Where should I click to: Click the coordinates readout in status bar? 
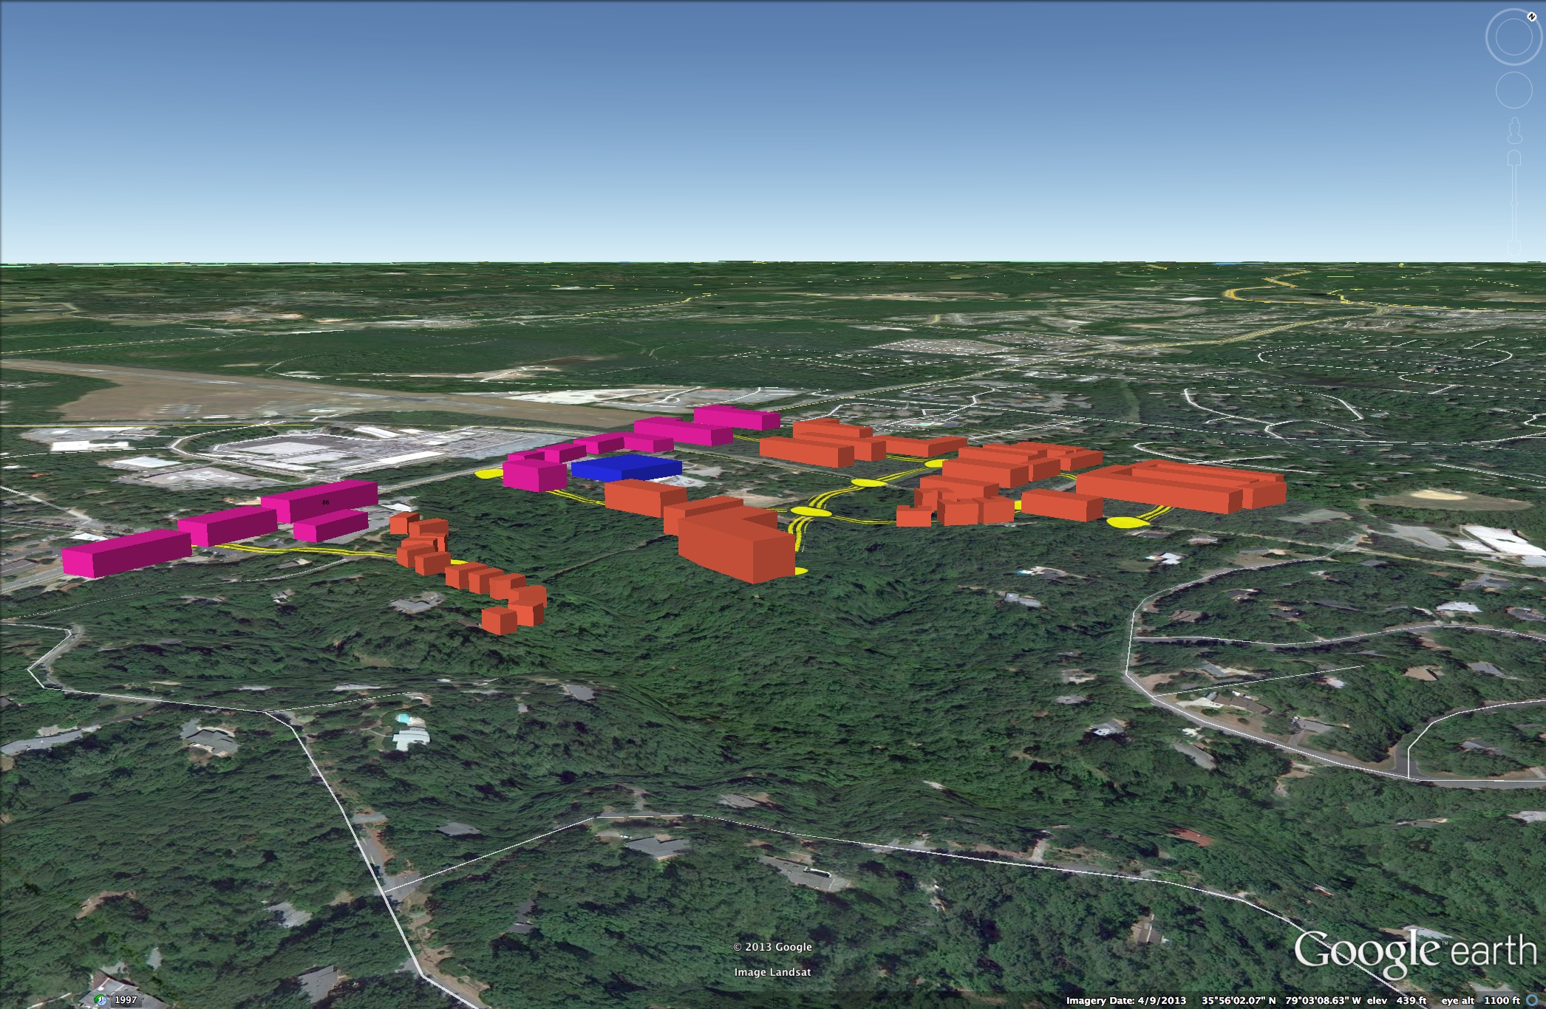[1281, 1001]
